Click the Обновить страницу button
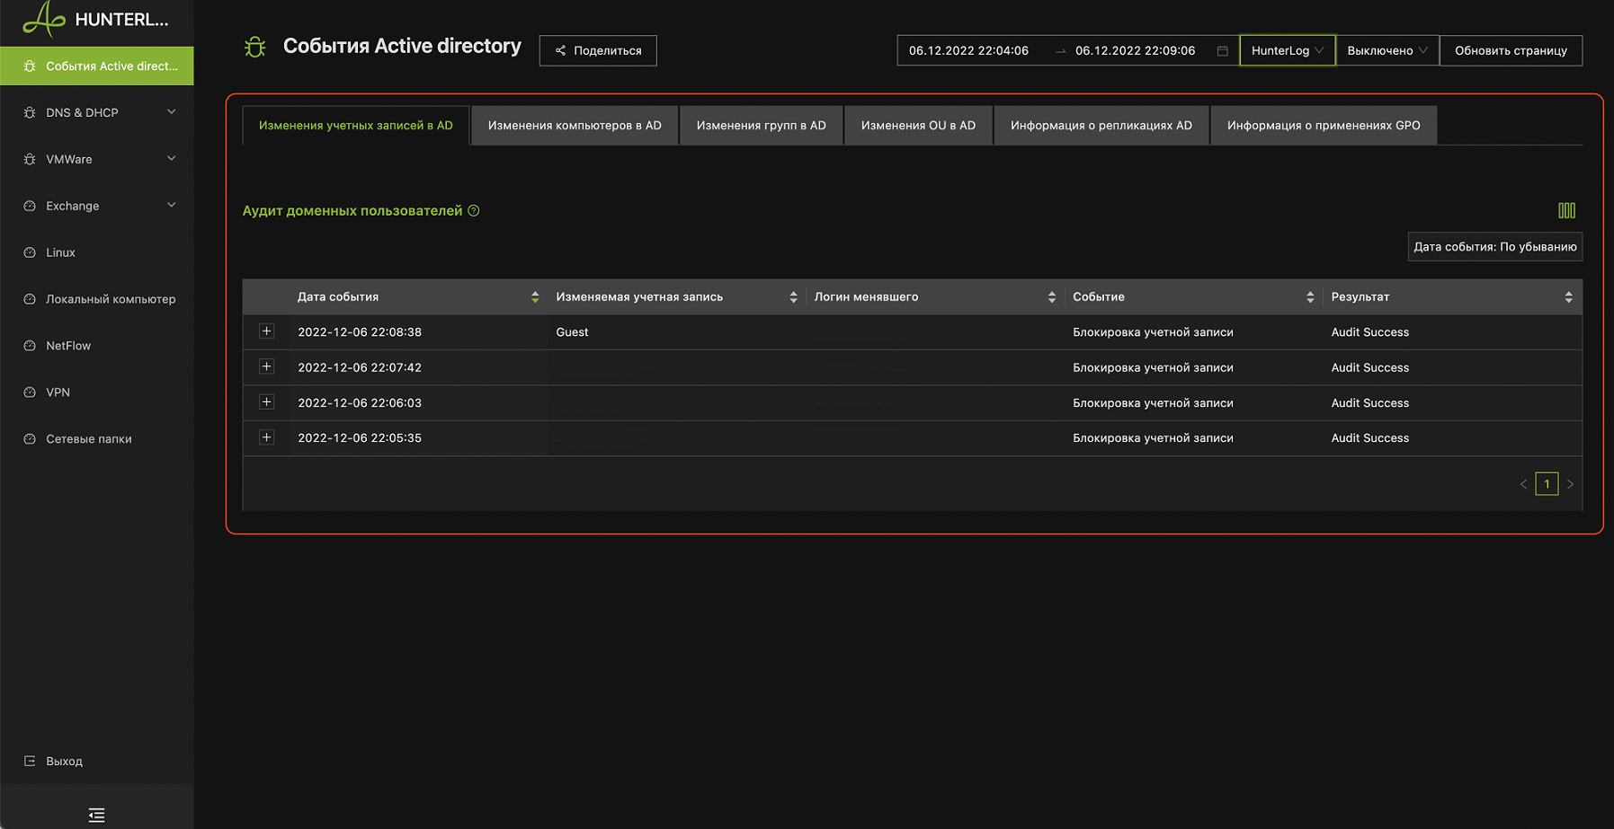1614x829 pixels. coord(1511,50)
